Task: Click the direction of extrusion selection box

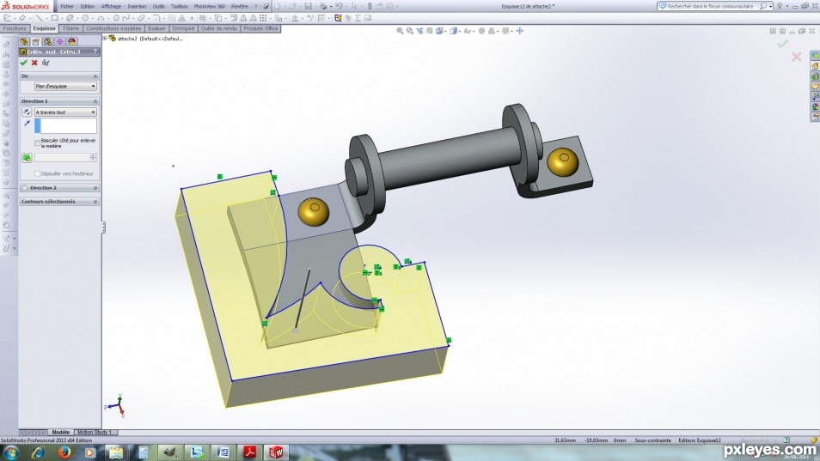Action: pyautogui.click(x=65, y=125)
